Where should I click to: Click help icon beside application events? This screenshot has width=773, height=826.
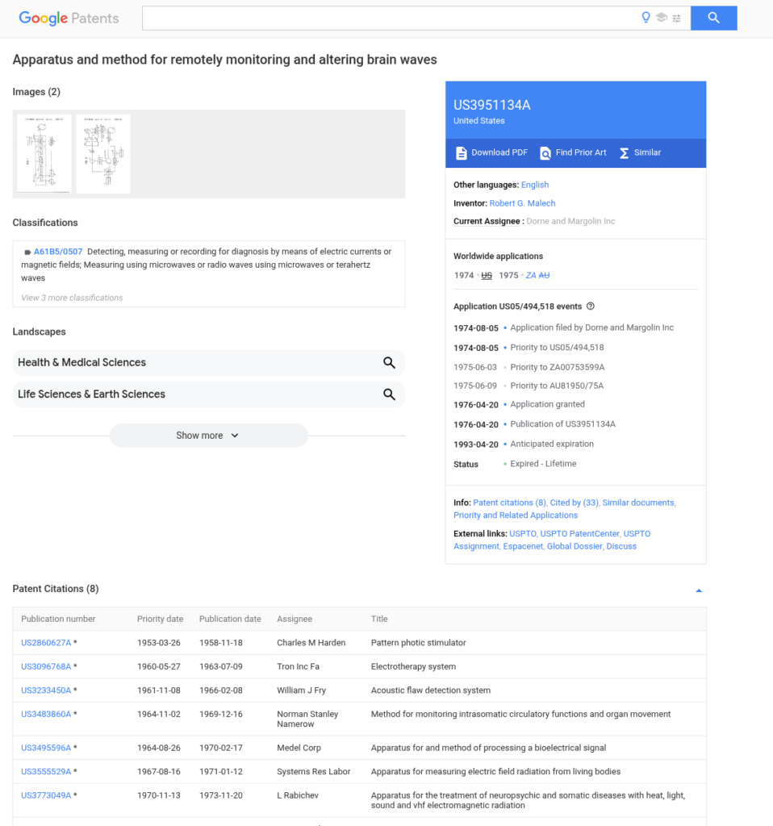591,307
